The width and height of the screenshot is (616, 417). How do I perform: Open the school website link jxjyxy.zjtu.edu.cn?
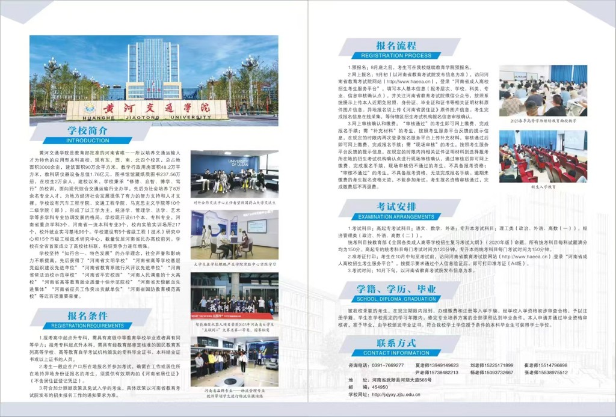click(x=396, y=395)
